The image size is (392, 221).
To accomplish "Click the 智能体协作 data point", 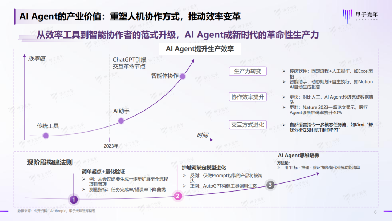I will point(183,76).
